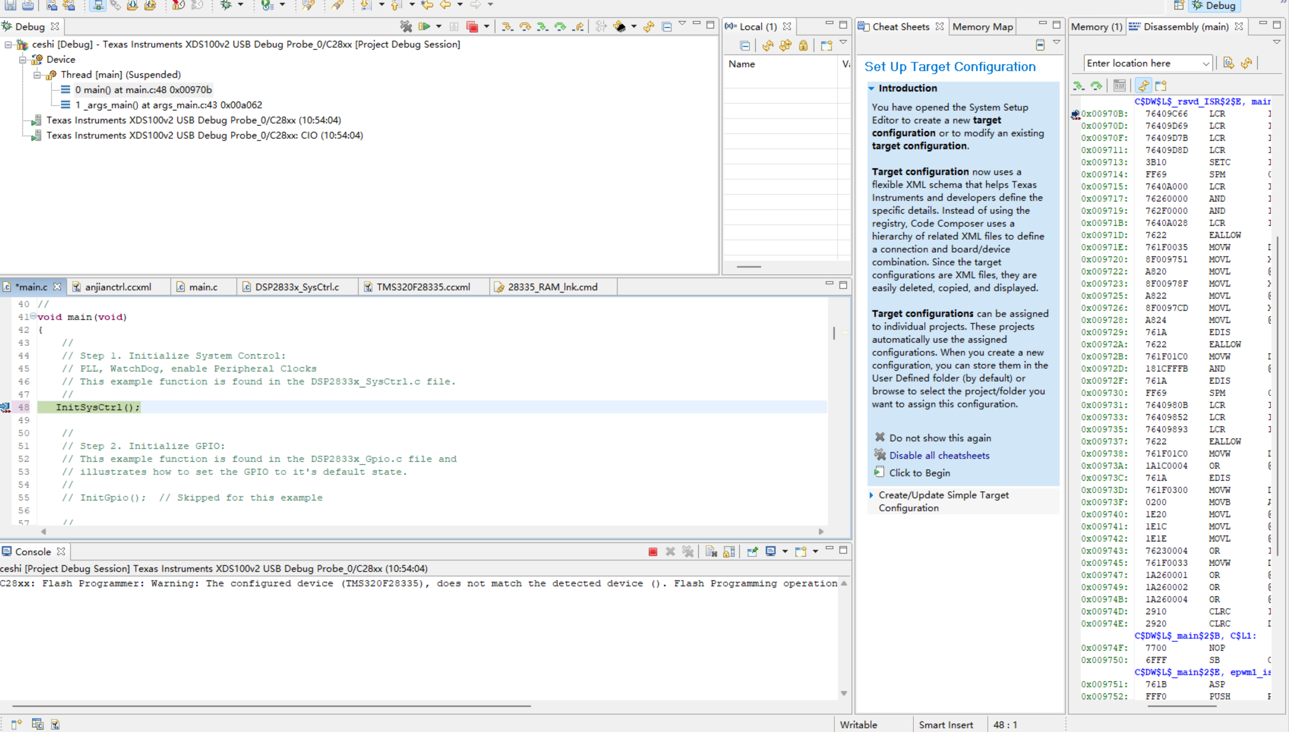Select stack frame _args_main() at args_main.c:43
The image size is (1289, 732).
169,105
